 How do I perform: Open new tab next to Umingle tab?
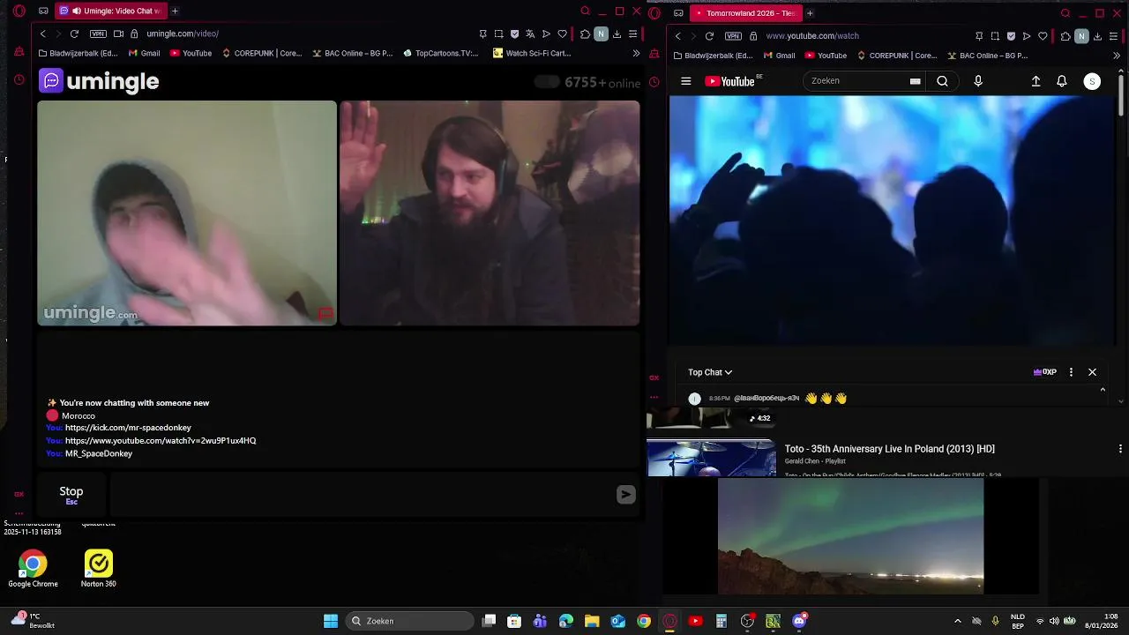click(175, 11)
